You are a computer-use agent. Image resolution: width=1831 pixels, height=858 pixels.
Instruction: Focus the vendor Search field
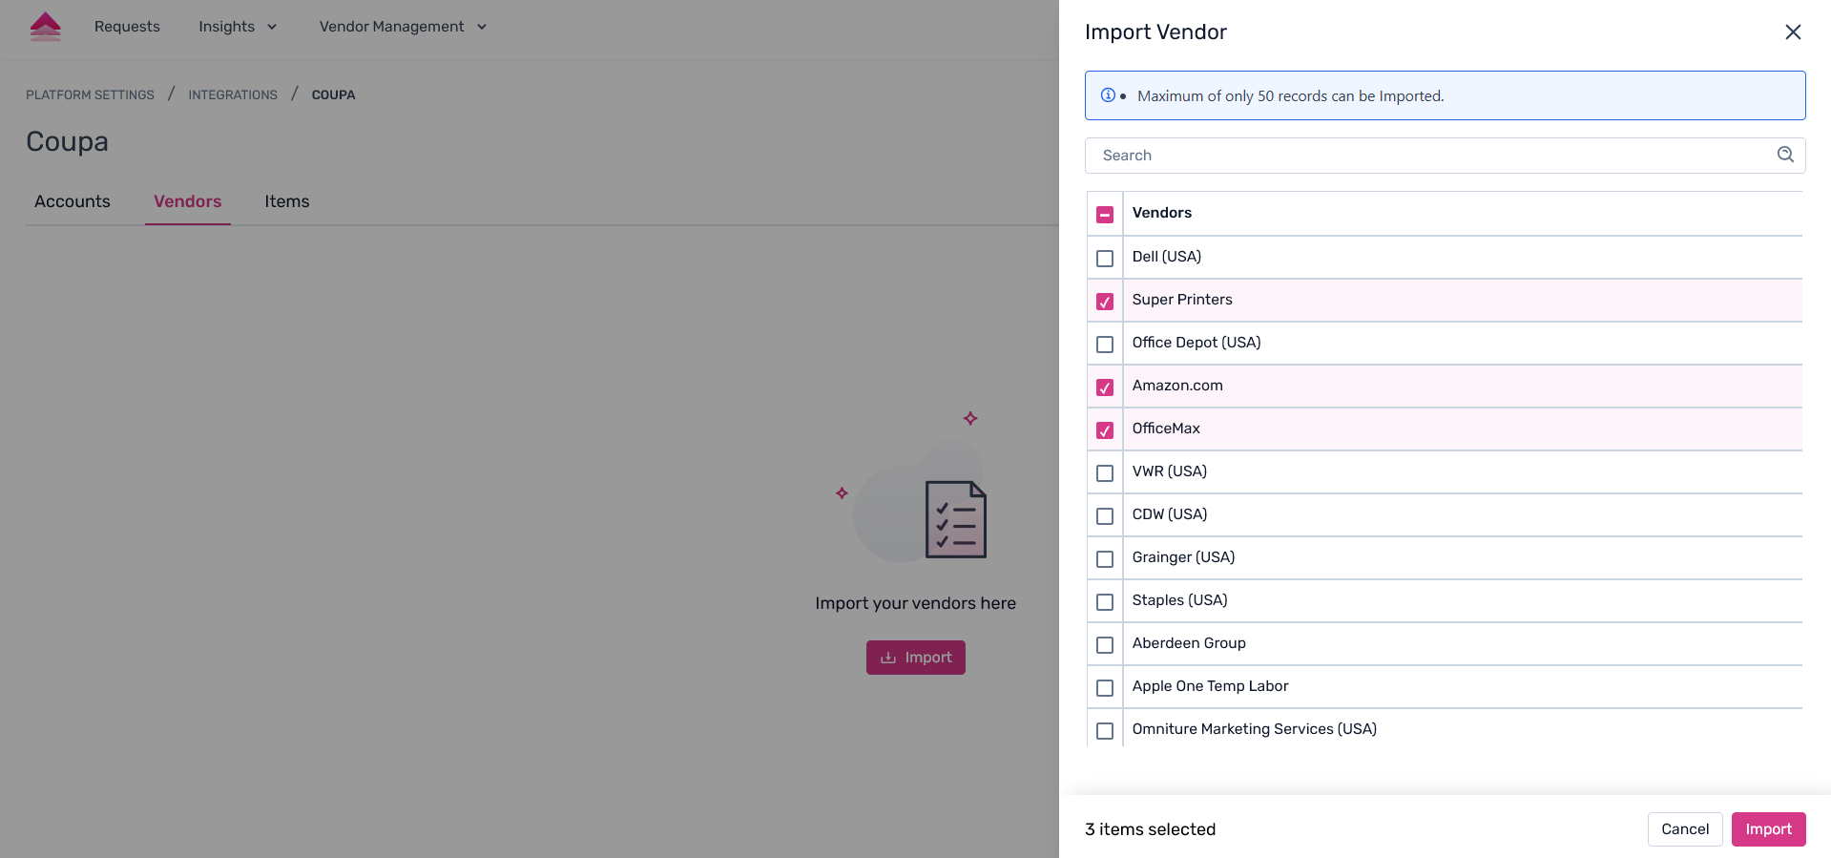click(x=1445, y=156)
